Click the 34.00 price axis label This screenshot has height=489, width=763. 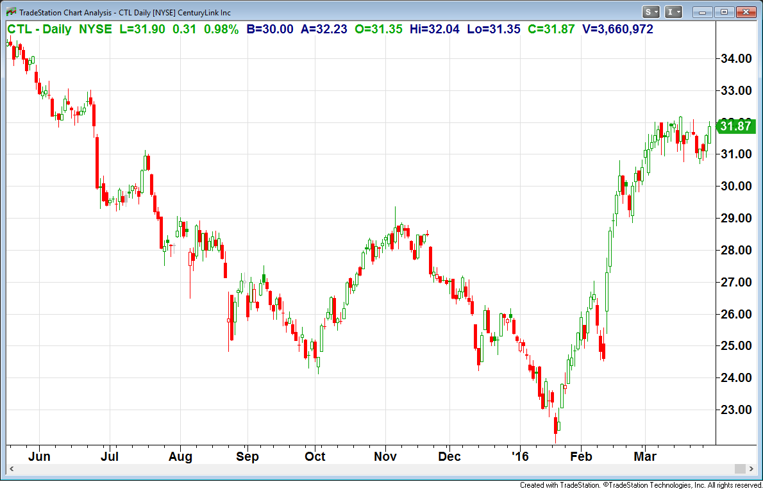pos(735,59)
